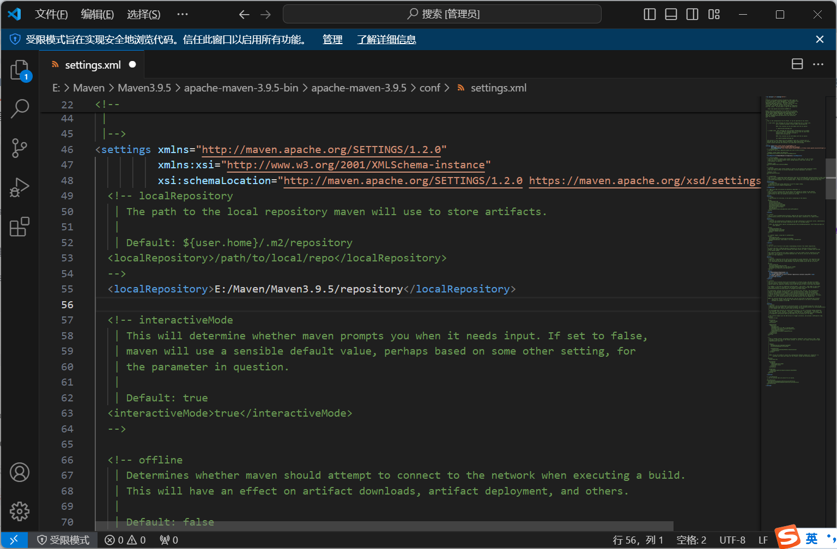Click the interactiveMode true element line 63
837x549 pixels.
[230, 413]
